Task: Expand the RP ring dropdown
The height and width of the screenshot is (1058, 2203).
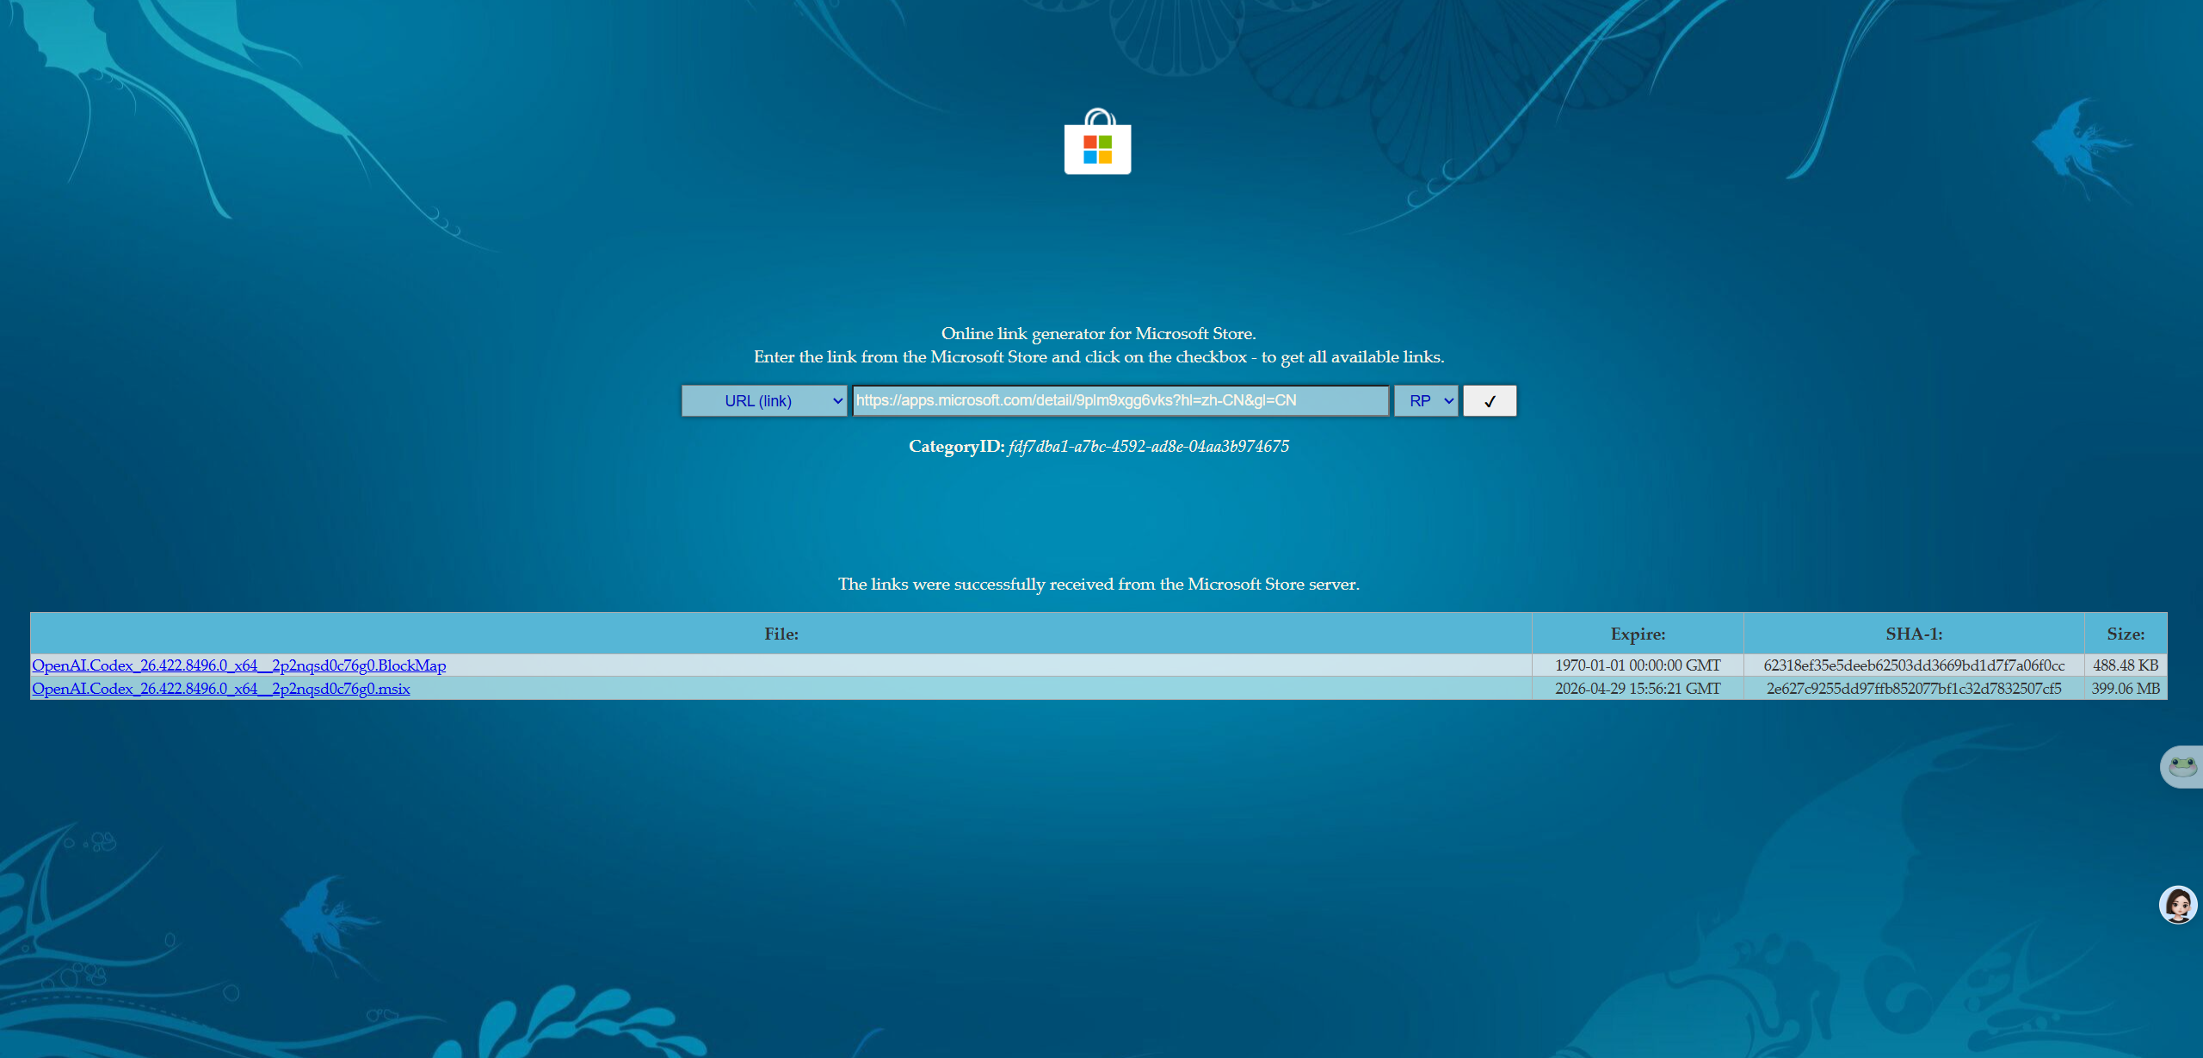Action: pos(1426,401)
